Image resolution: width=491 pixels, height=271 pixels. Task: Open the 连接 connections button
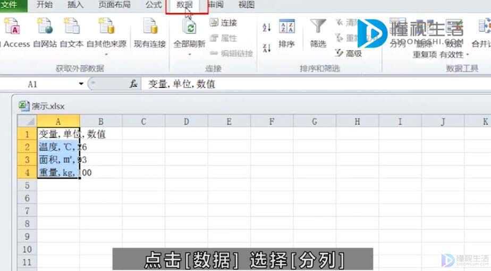click(224, 22)
